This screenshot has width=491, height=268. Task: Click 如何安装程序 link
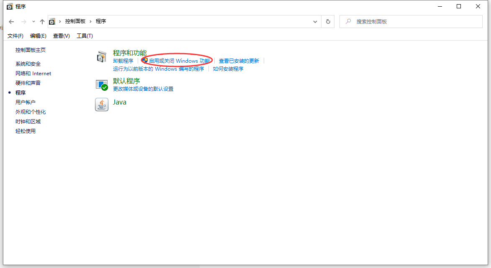(x=228, y=69)
